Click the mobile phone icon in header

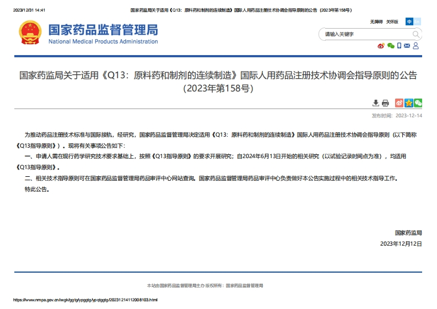click(x=399, y=46)
